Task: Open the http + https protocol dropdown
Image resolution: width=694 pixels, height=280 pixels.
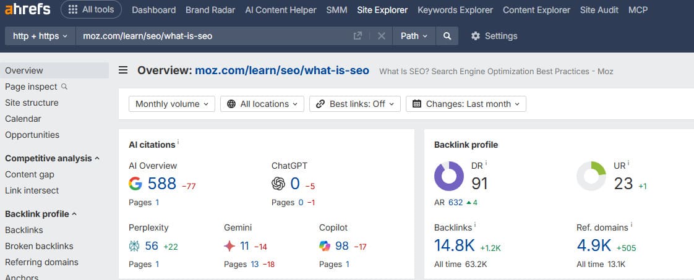Action: pyautogui.click(x=40, y=36)
